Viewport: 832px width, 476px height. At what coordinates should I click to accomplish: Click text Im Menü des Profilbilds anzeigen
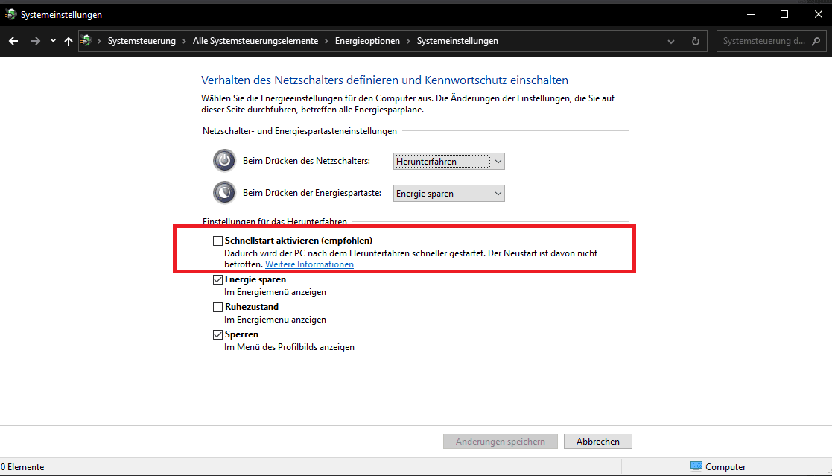pyautogui.click(x=289, y=347)
